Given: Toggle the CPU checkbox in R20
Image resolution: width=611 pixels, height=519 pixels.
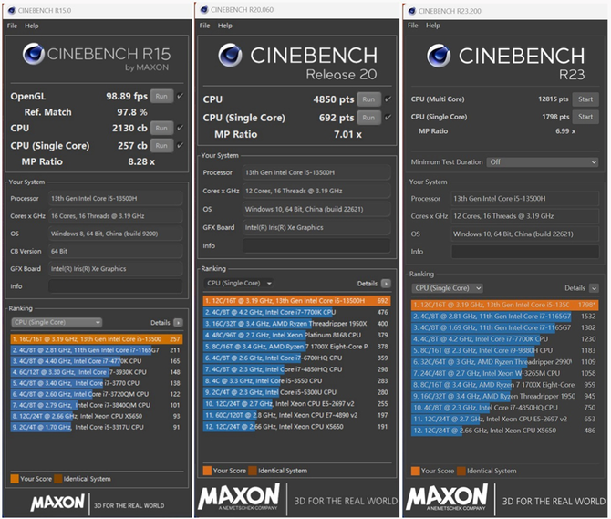Looking at the screenshot, I should tap(388, 99).
